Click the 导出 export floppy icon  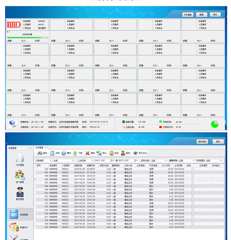pos(99,153)
